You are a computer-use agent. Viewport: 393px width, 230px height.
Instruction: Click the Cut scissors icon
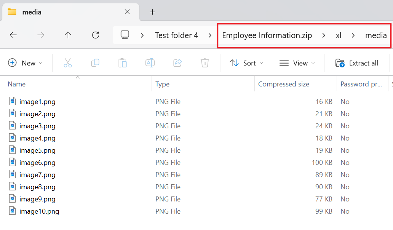tap(68, 63)
